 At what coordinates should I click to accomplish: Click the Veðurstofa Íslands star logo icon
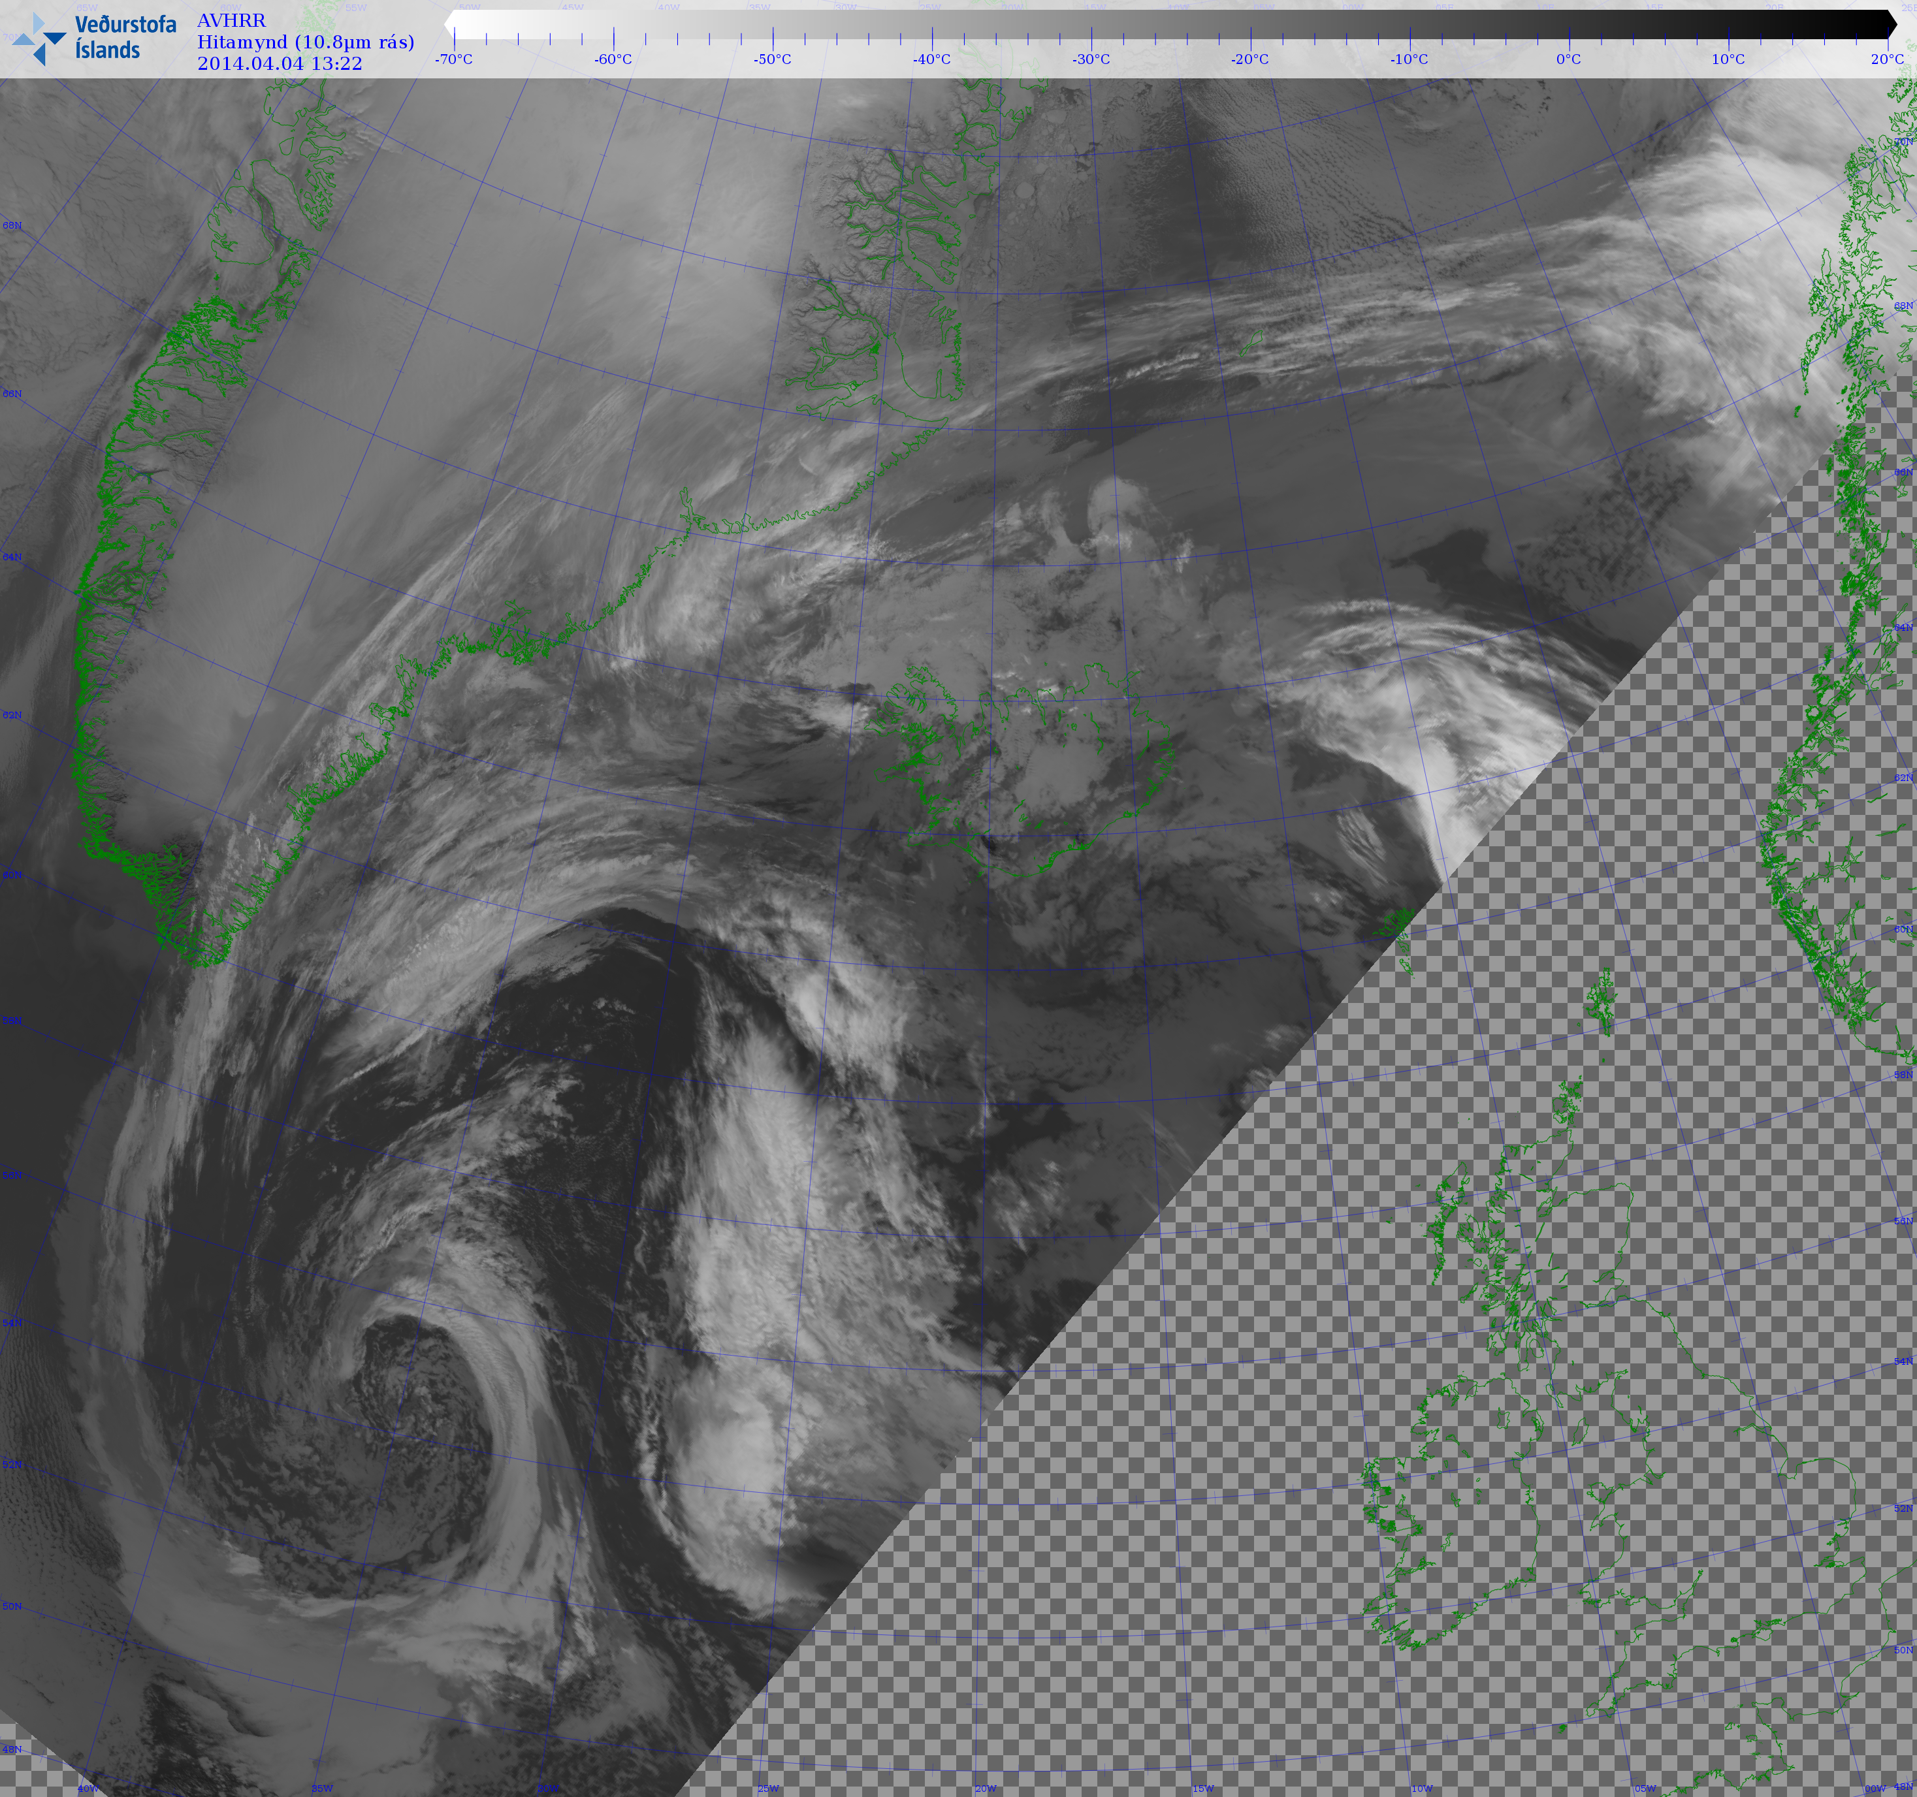click(39, 39)
